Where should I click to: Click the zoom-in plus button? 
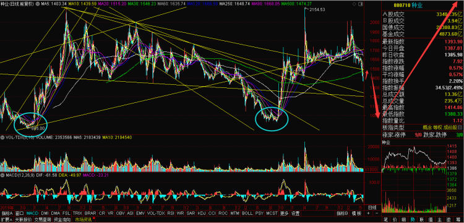click(368, 213)
